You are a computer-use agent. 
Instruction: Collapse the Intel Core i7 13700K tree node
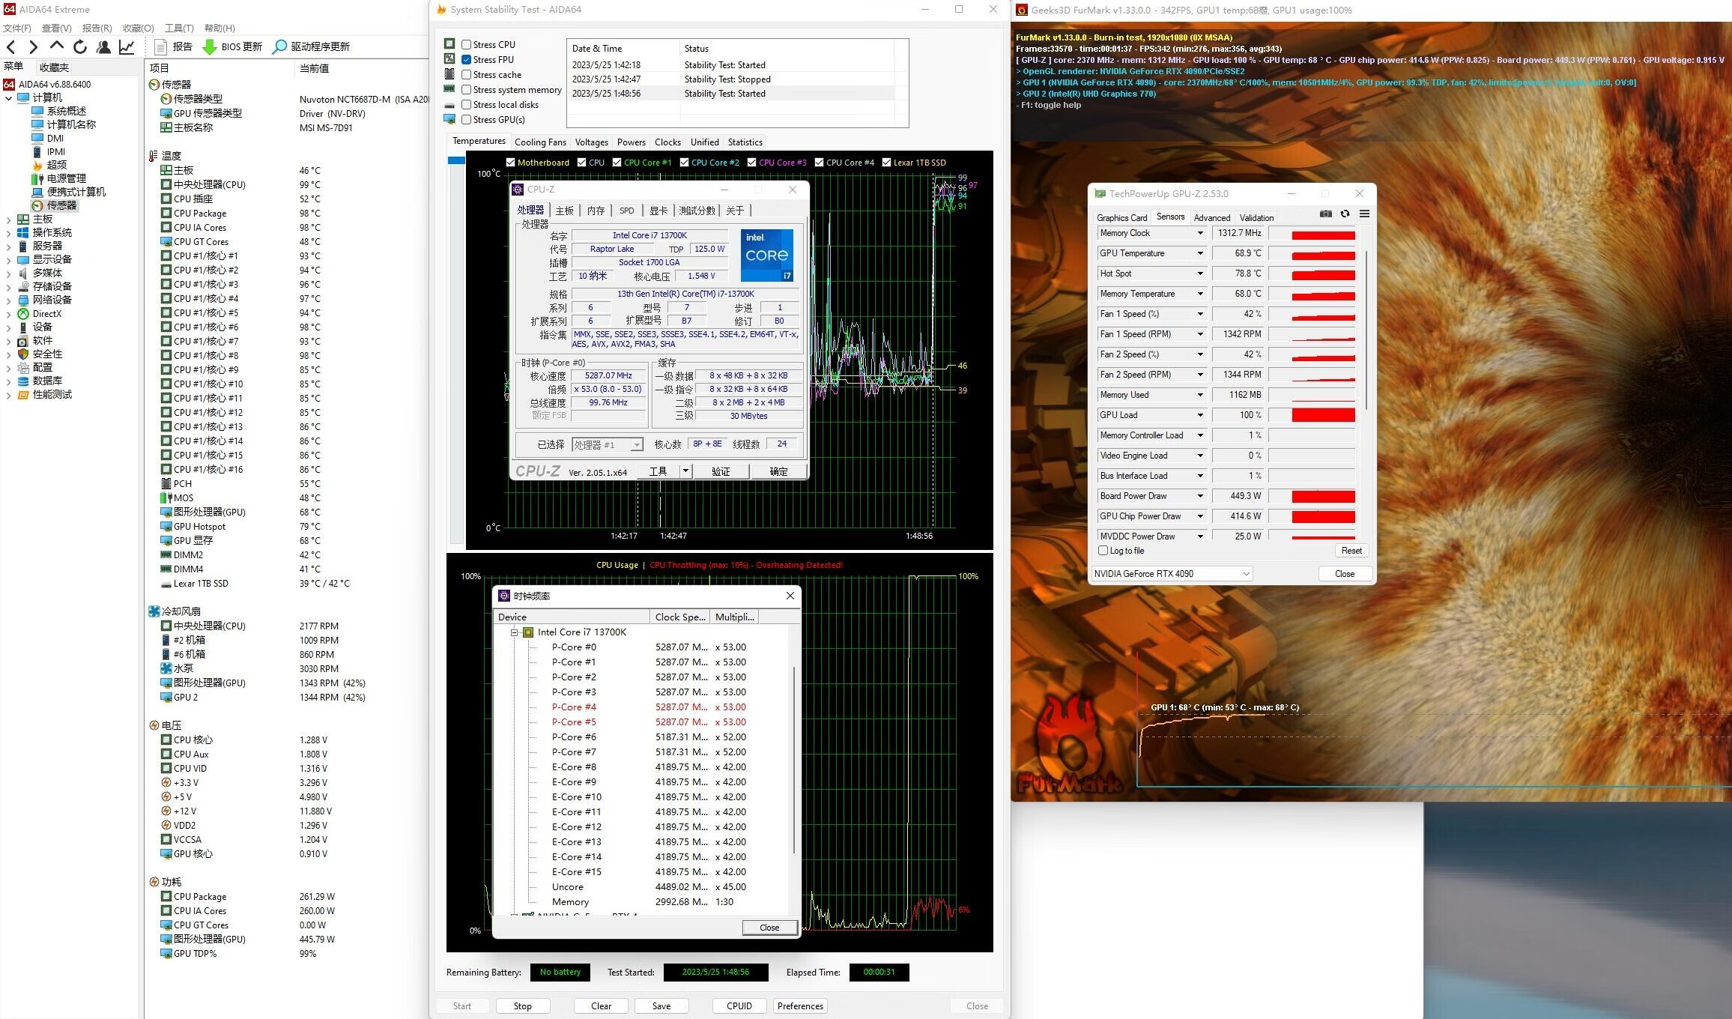[x=515, y=632]
